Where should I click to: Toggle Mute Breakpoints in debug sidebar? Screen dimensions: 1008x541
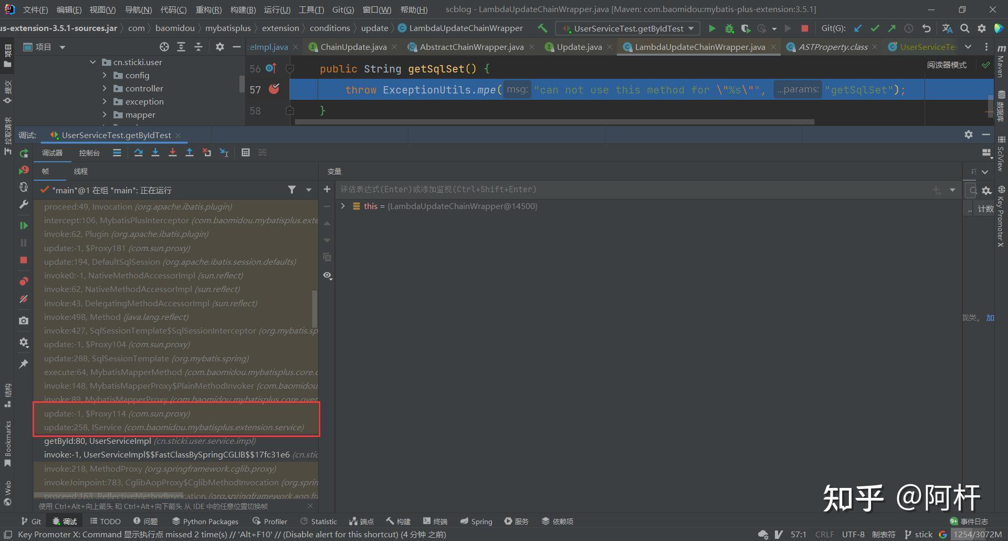[24, 299]
